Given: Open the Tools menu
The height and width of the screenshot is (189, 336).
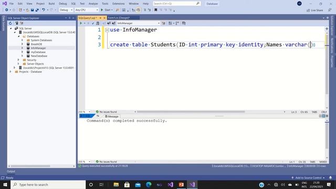Looking at the screenshot, I should point(105,4).
